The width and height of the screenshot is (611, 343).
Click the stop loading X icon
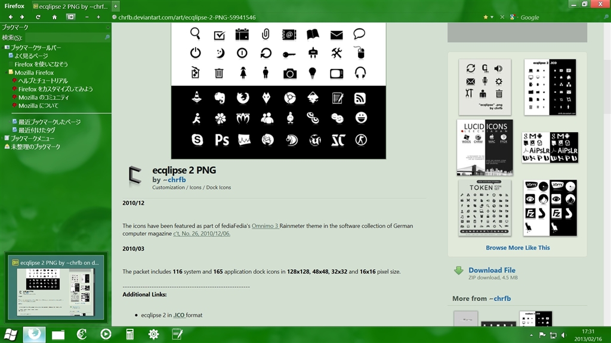click(502, 17)
